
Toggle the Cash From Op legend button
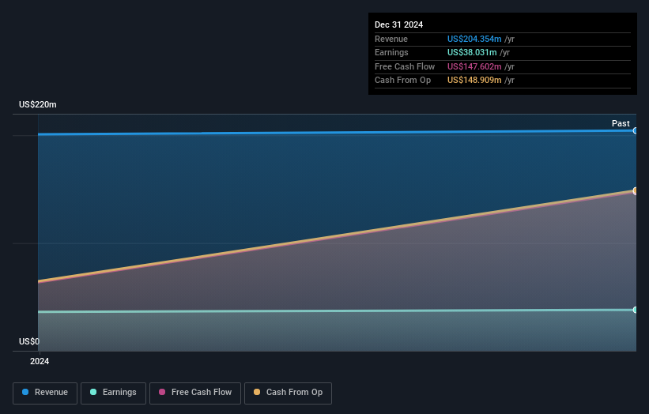[x=288, y=393]
